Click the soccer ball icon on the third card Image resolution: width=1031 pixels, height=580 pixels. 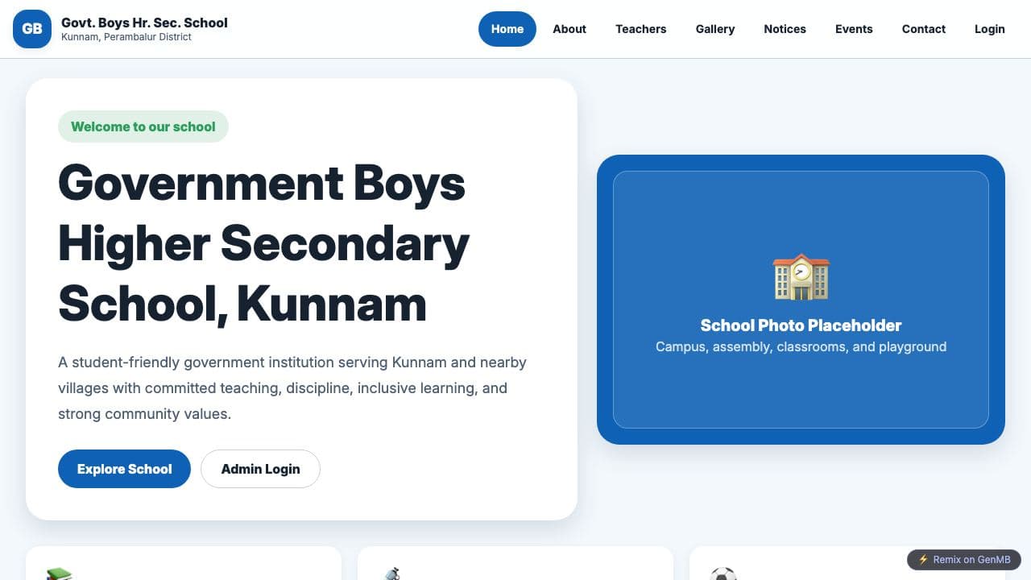(723, 574)
